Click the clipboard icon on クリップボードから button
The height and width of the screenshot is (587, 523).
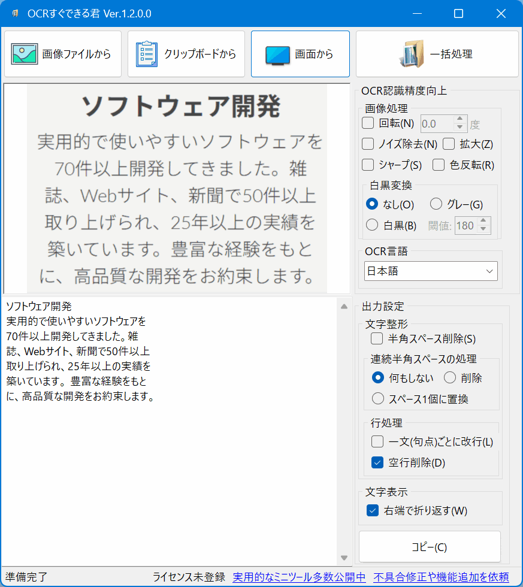tap(146, 54)
